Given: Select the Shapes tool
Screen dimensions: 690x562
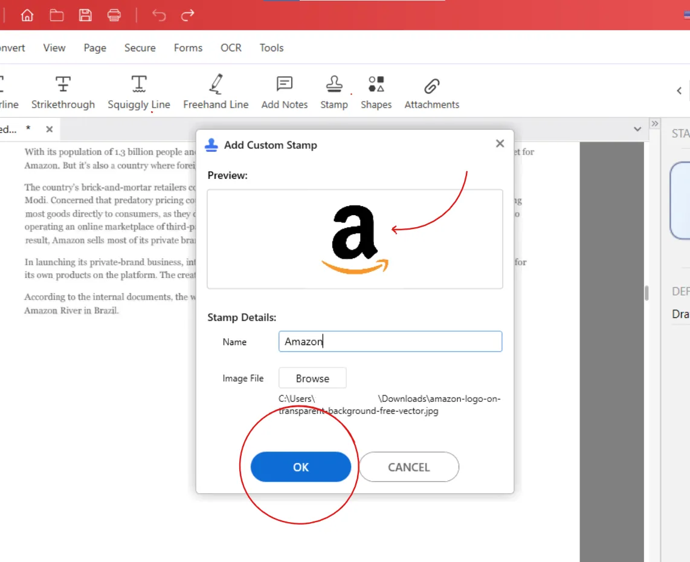Looking at the screenshot, I should coord(376,92).
